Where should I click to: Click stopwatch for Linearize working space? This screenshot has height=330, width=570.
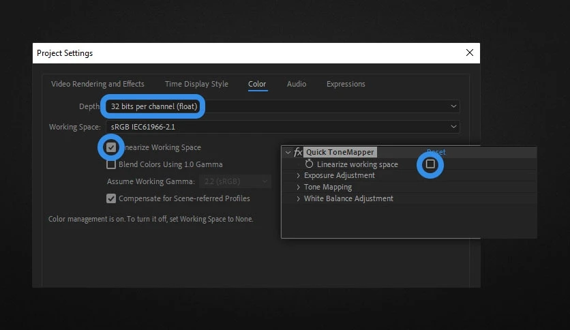[x=309, y=164]
